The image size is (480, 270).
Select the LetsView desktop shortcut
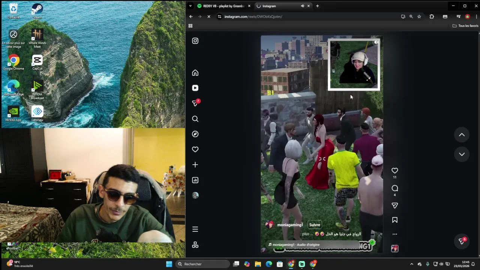pyautogui.click(x=37, y=114)
